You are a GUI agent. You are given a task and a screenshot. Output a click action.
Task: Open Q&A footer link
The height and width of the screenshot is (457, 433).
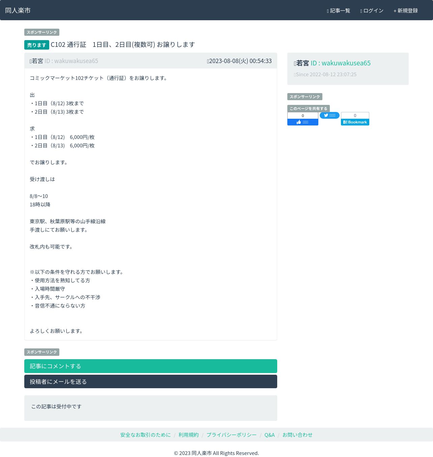pyautogui.click(x=269, y=435)
